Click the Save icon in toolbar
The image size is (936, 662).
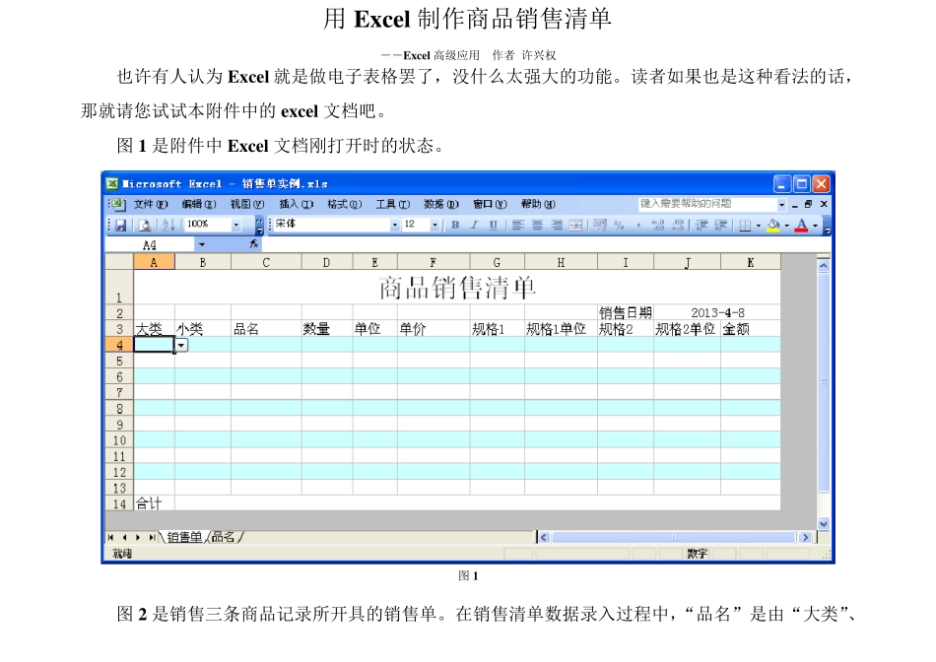pos(120,225)
